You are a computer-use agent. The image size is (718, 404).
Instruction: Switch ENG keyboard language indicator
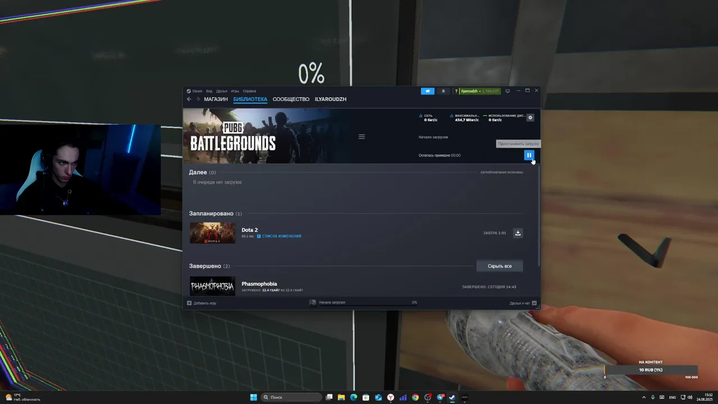coord(673,397)
